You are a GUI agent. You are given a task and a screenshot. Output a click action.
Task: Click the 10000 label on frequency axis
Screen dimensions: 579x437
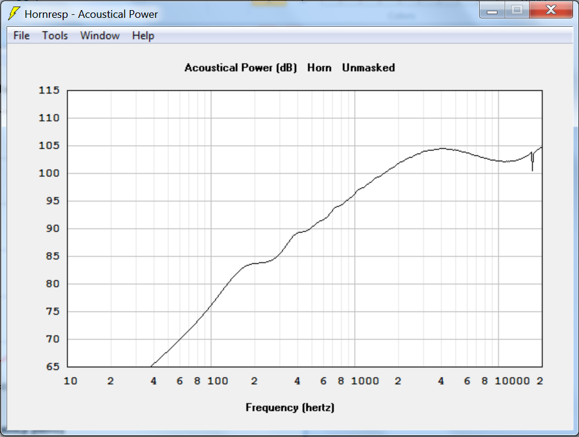(512, 381)
